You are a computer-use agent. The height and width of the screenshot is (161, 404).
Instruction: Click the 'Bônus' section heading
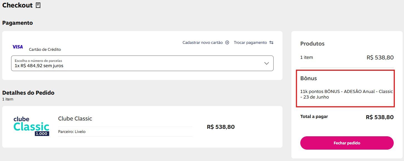tap(309, 78)
